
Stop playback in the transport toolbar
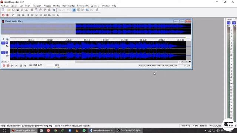coord(32,15)
